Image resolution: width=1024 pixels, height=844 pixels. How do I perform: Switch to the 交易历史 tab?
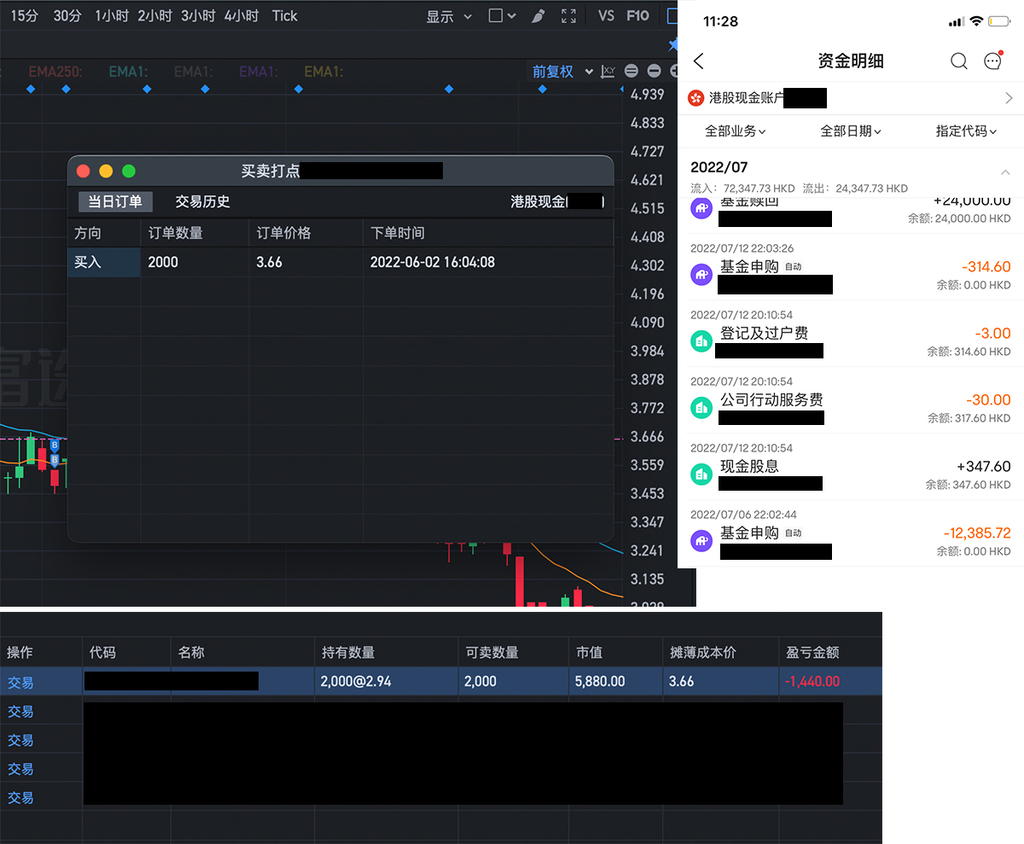point(201,201)
